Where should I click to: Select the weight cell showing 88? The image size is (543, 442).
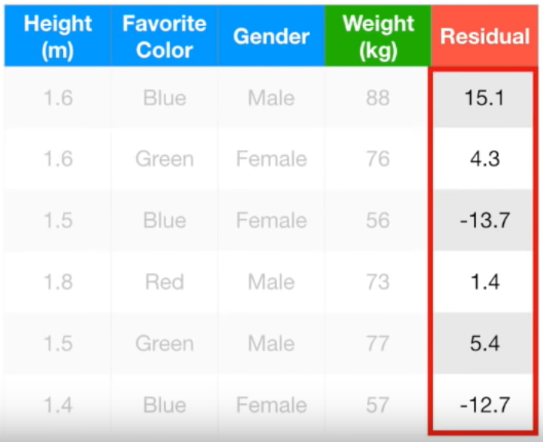click(378, 98)
